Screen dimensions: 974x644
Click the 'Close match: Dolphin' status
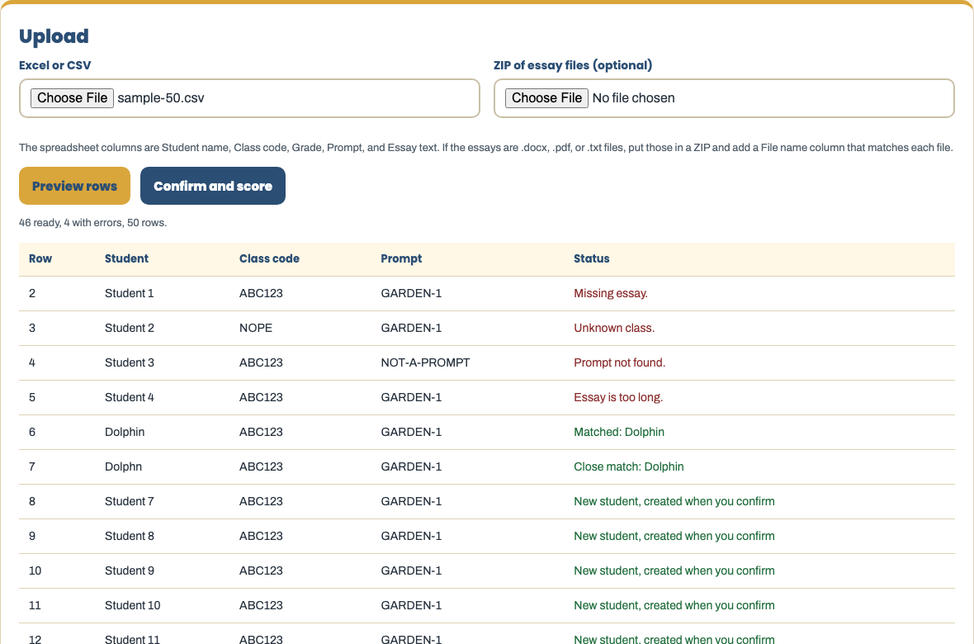(629, 466)
